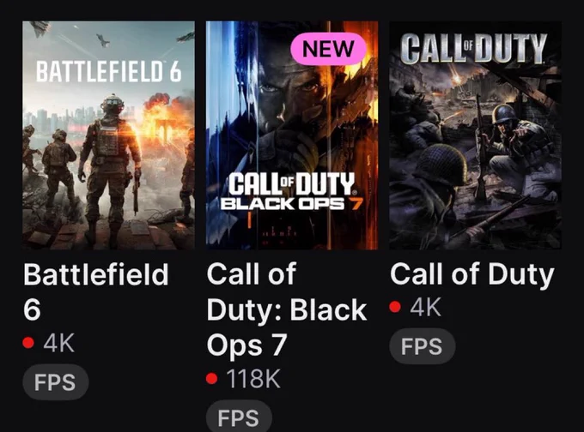
Task: Click the red live dot under Battlefield 6
Action: point(28,342)
